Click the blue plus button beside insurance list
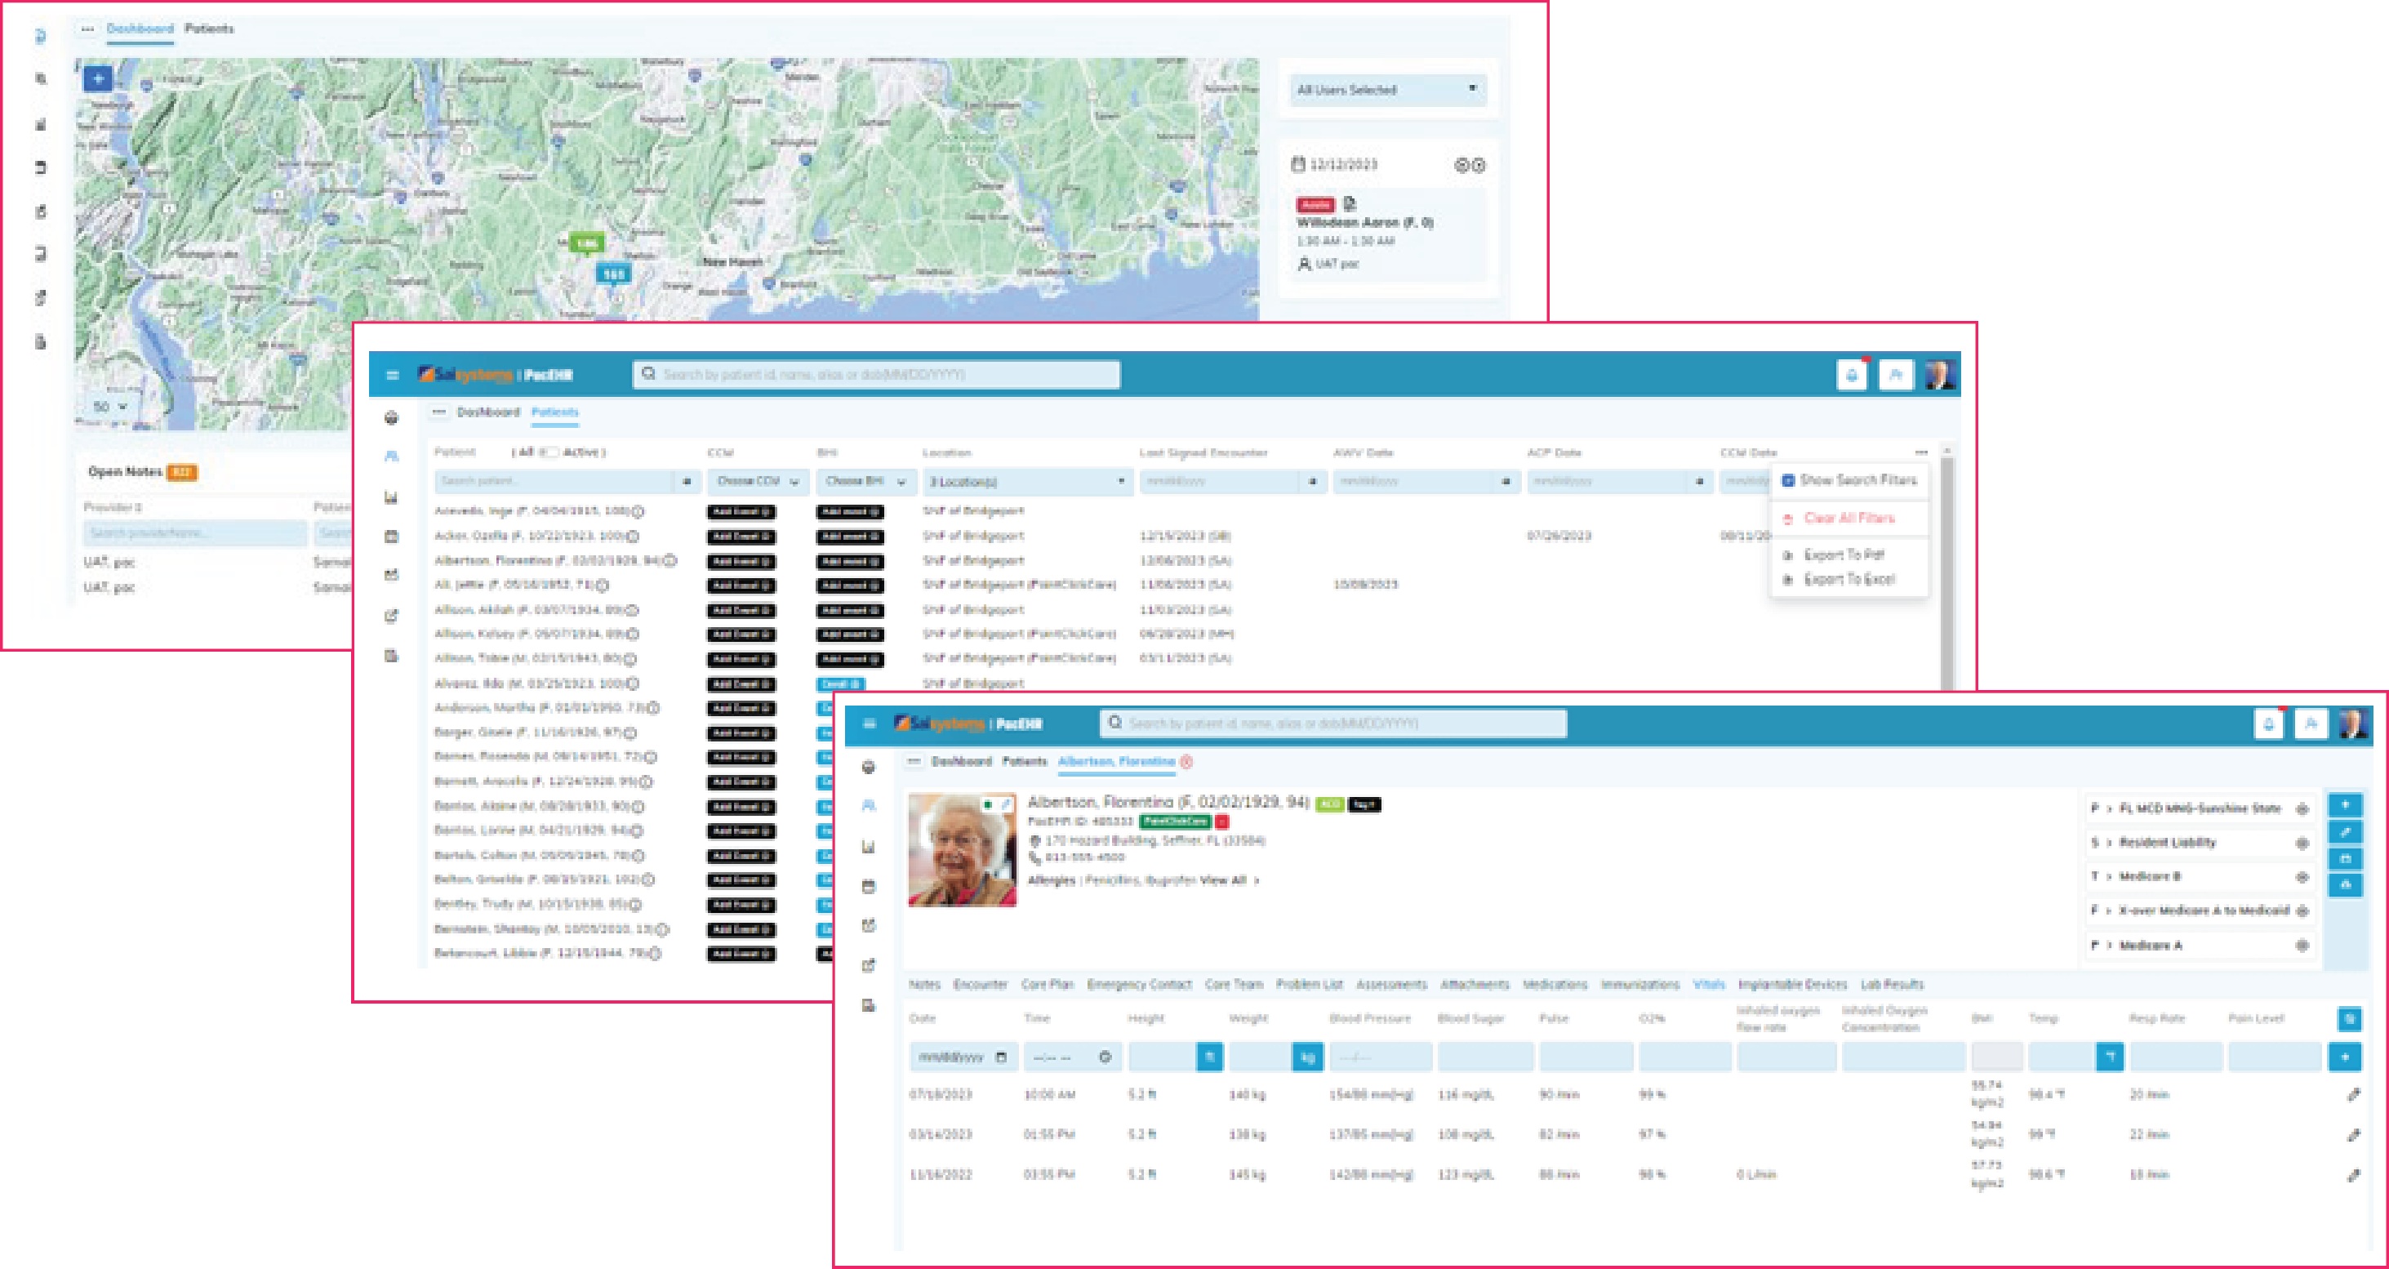 point(2346,804)
